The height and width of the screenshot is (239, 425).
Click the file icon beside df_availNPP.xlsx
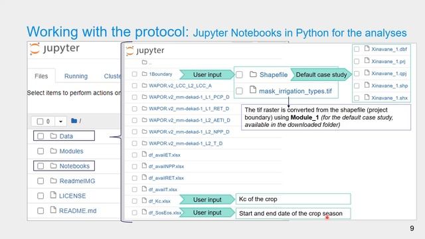point(144,166)
